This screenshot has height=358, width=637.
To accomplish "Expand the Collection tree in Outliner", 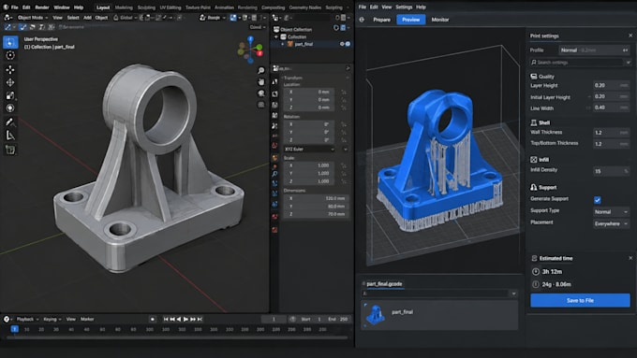I will click(x=276, y=36).
